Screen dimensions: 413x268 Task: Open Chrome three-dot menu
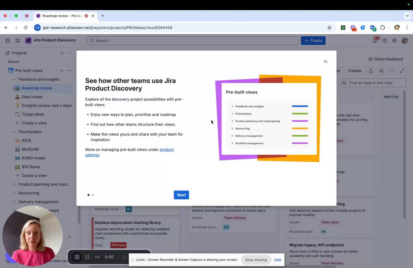407,28
